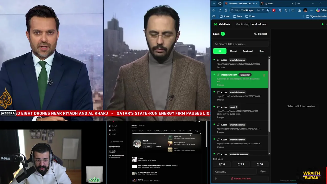Bulk open 10 links
Viewport: 327px width, 184px height.
[x=222, y=164]
